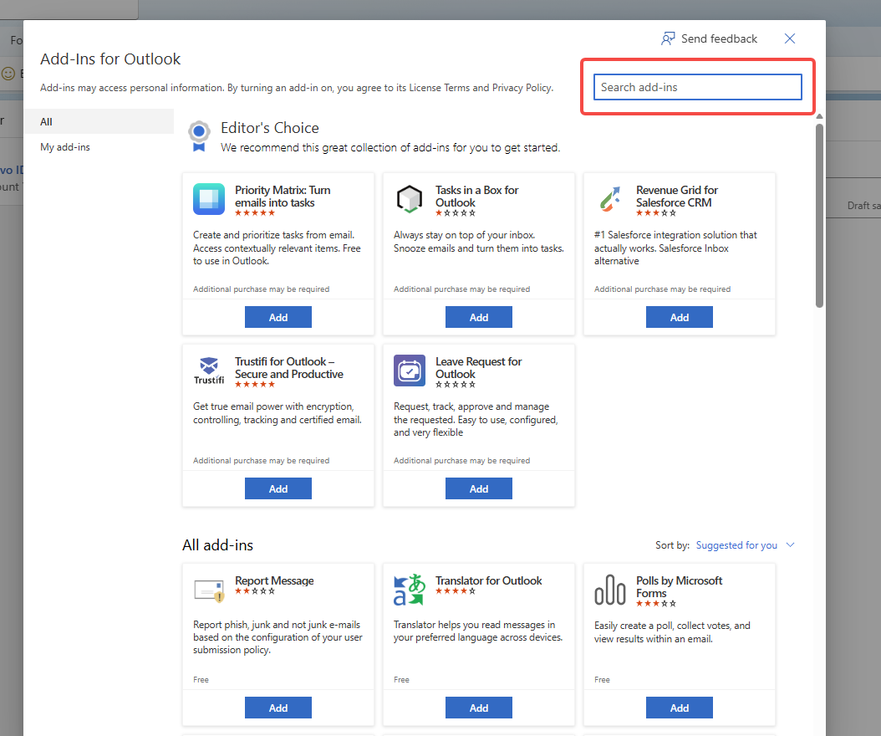Open Translator for Outlook title link
881x736 pixels.
(x=489, y=580)
